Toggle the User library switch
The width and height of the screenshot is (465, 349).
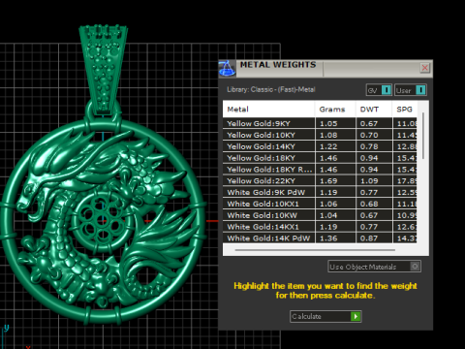[x=411, y=90]
